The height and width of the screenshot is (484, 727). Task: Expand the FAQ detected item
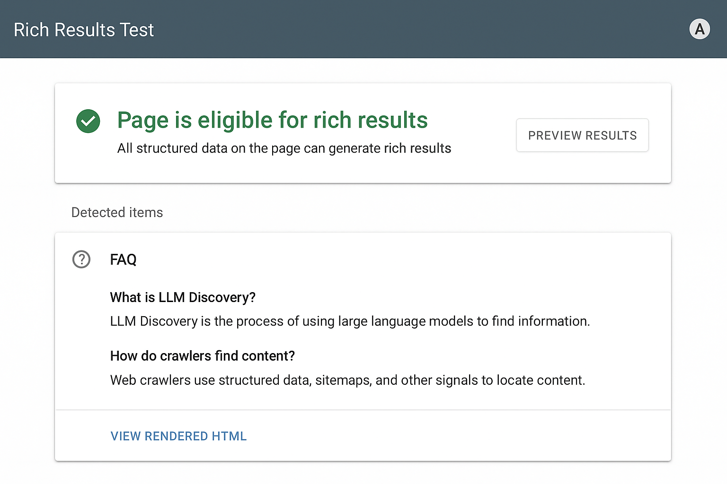pyautogui.click(x=123, y=259)
